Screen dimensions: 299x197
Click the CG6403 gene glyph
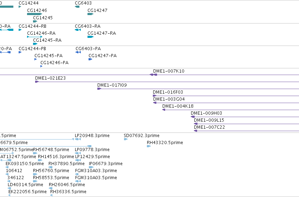click(x=77, y=7)
